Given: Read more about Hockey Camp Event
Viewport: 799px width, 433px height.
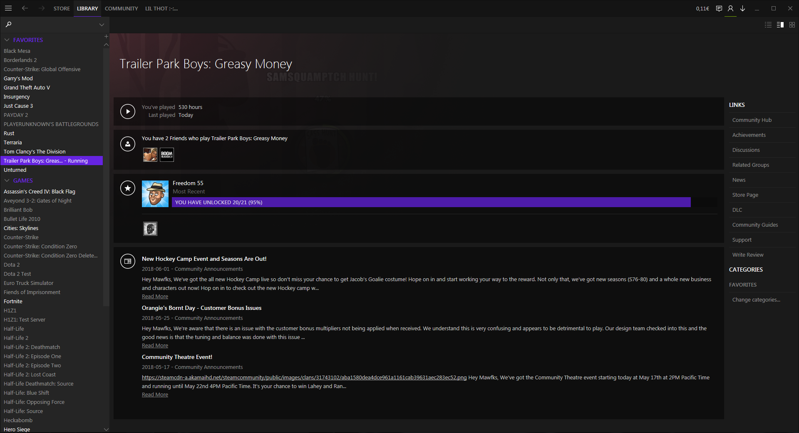Looking at the screenshot, I should [x=155, y=297].
